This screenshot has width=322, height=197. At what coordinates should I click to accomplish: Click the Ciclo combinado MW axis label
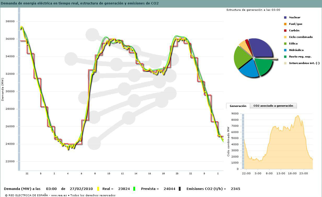pyautogui.click(x=228, y=141)
